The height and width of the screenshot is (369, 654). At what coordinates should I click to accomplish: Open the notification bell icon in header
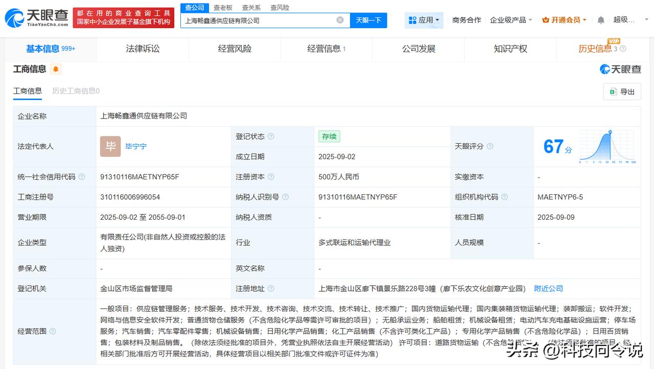pyautogui.click(x=601, y=20)
